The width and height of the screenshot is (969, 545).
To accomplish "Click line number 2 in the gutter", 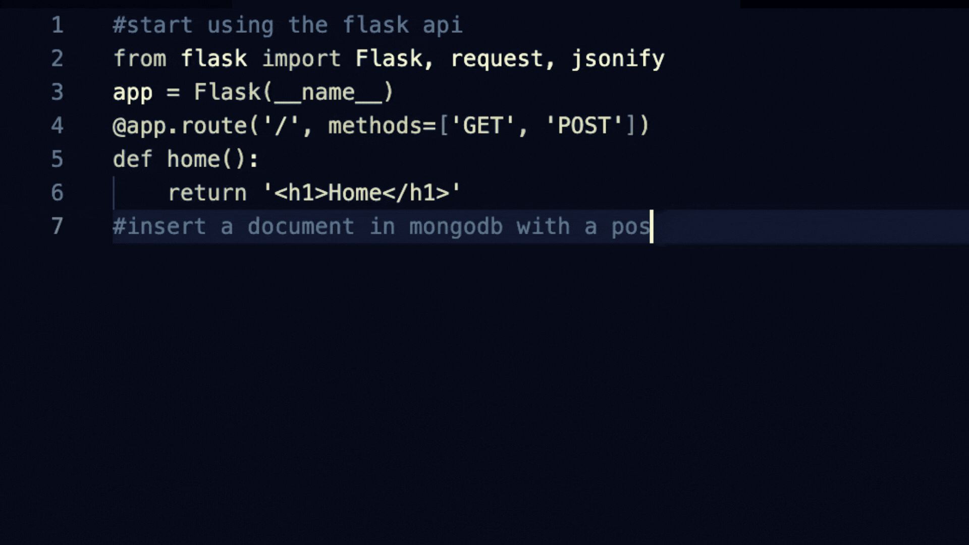I will point(58,59).
